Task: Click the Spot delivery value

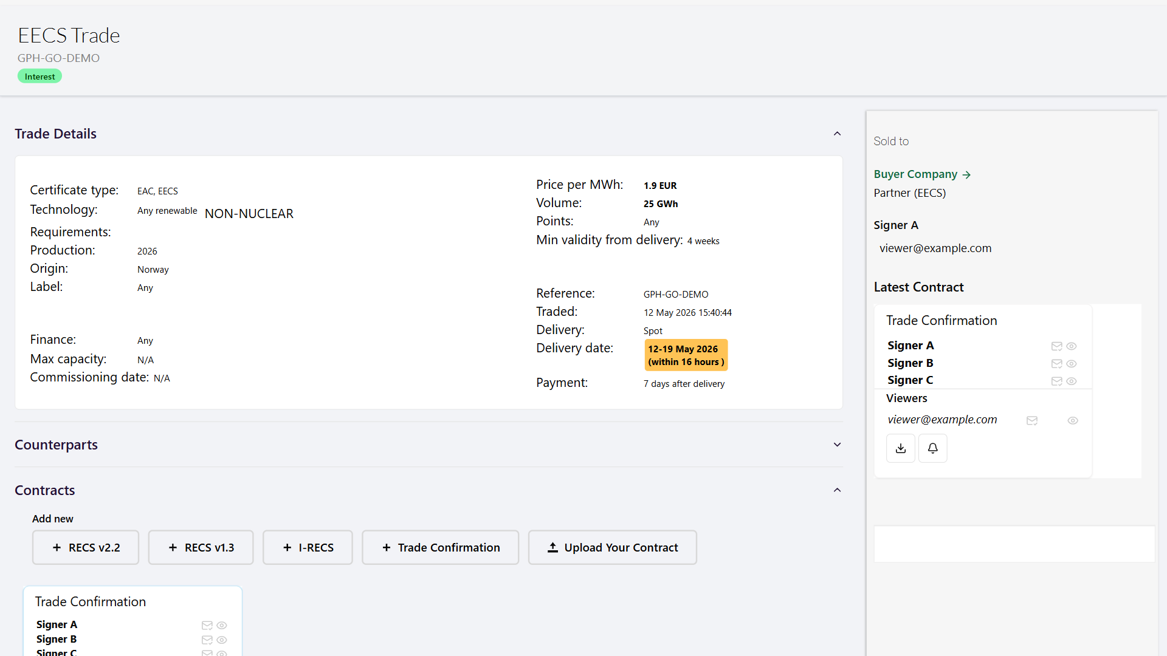Action: point(653,331)
